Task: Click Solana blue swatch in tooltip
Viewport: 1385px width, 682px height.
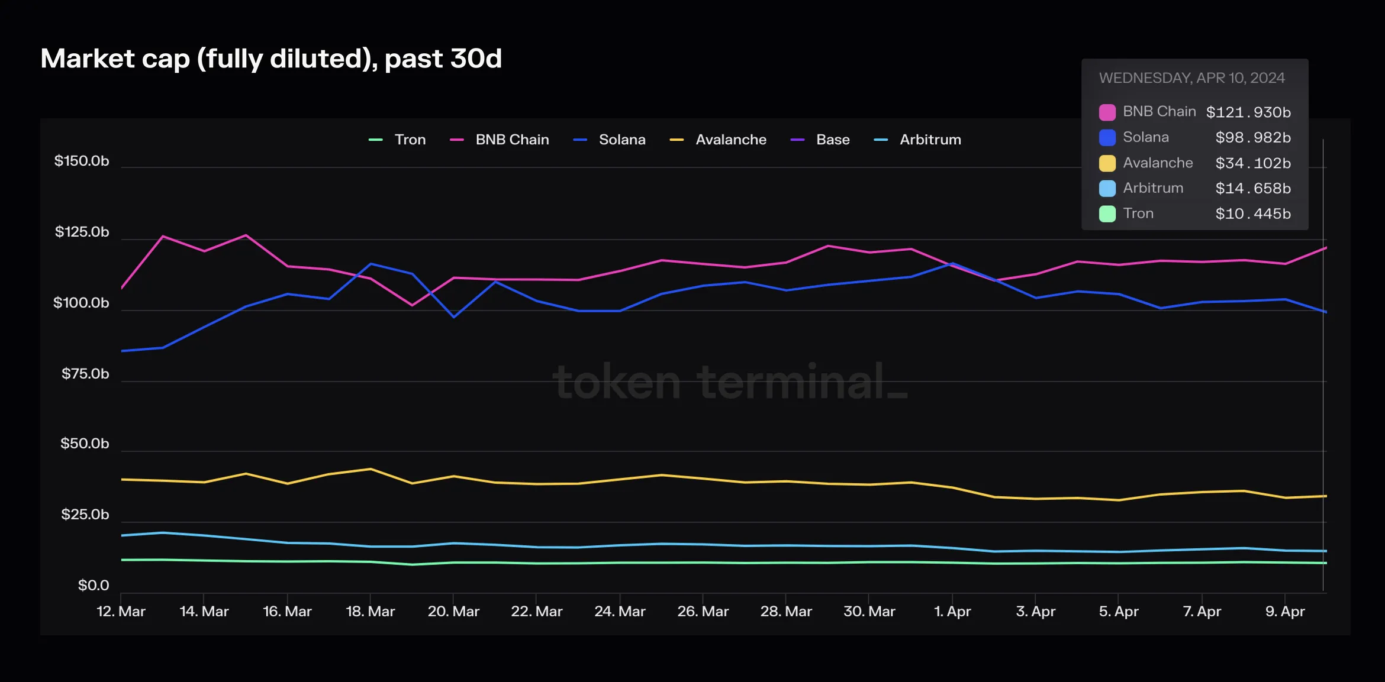Action: 1107,138
